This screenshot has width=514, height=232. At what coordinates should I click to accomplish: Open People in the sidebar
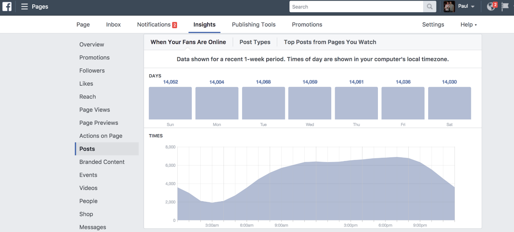coord(88,201)
